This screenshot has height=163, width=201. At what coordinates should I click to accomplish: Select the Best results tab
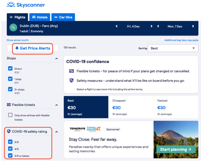[86, 107]
